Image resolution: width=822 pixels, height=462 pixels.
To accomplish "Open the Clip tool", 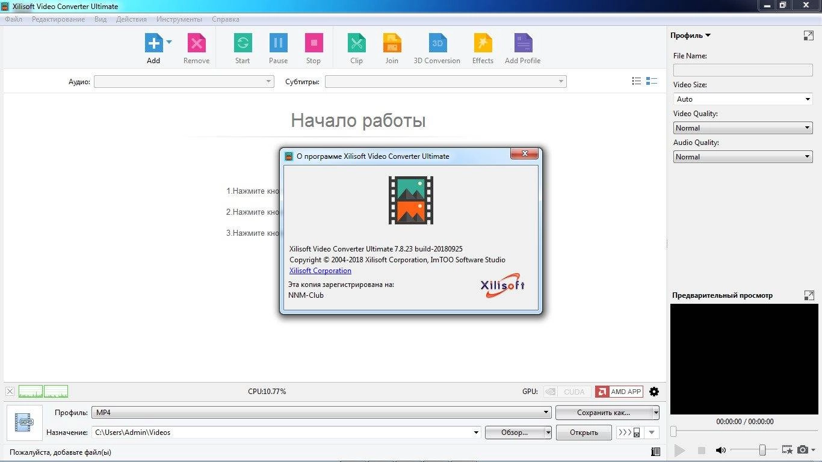I will (356, 43).
